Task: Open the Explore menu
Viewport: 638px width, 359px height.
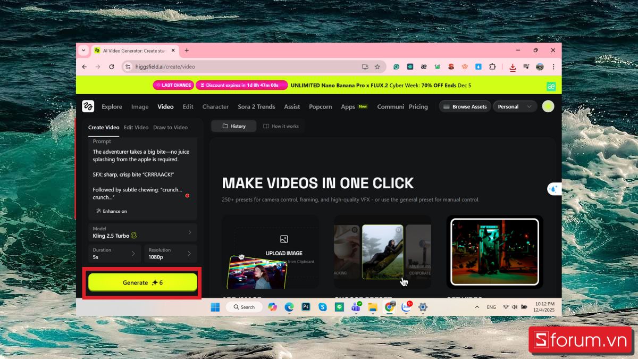Action: [x=112, y=106]
